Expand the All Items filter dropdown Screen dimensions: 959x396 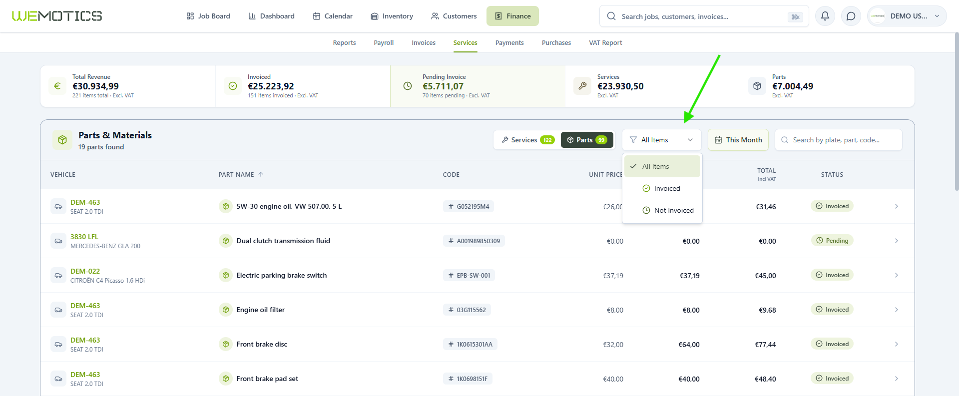coord(662,140)
